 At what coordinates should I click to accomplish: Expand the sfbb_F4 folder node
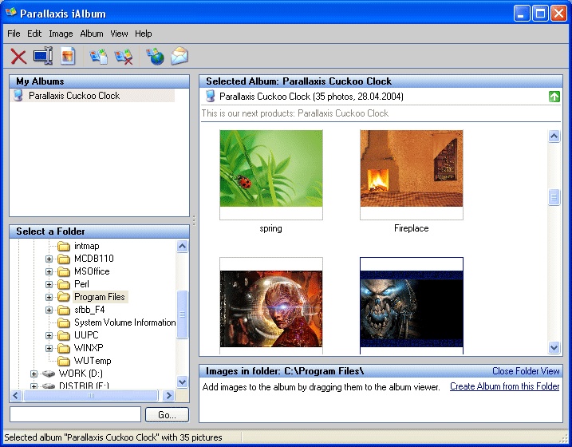49,311
